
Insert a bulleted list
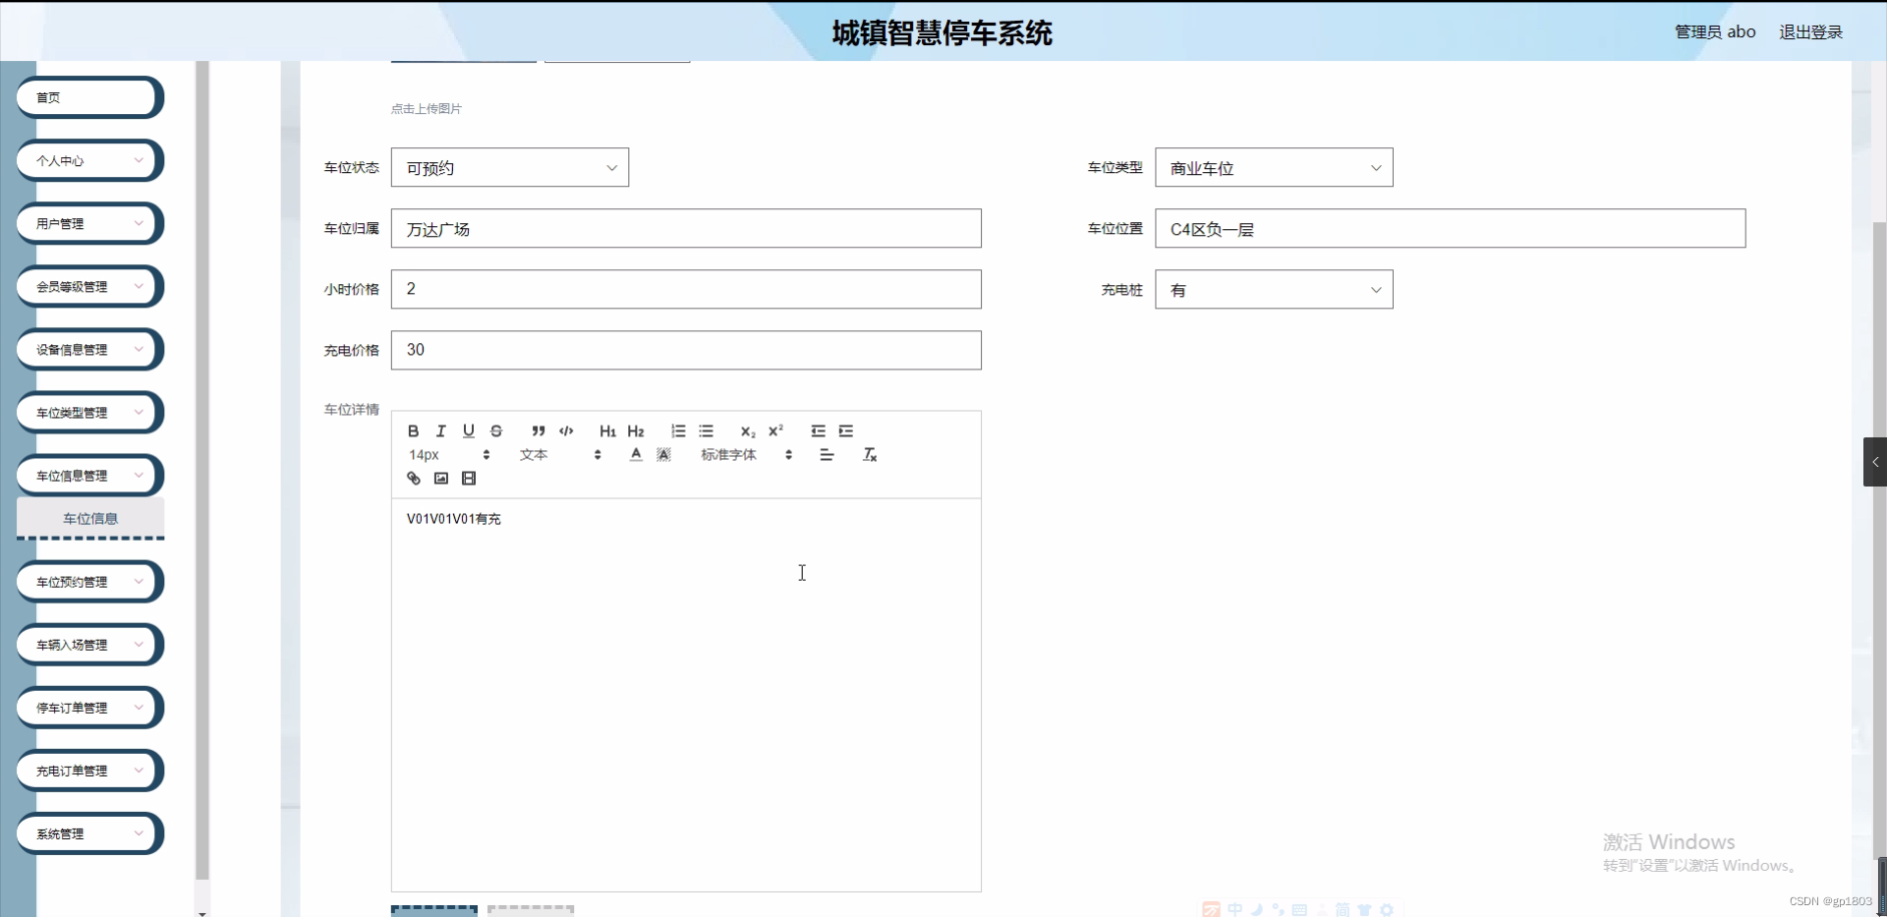click(706, 430)
